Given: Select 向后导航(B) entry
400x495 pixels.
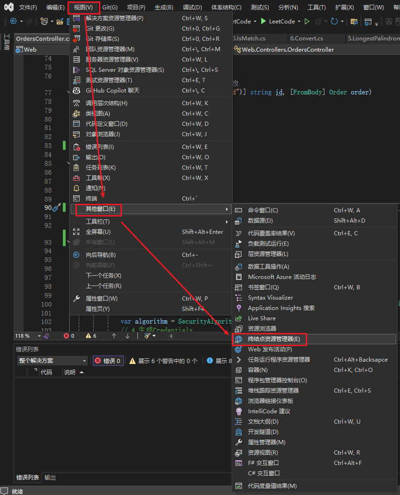Looking at the screenshot, I should (x=151, y=255).
